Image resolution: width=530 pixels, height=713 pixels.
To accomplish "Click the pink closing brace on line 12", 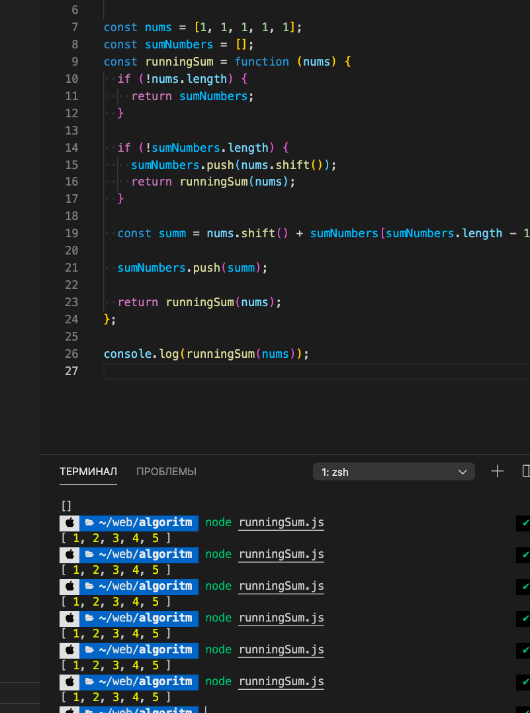I will click(120, 113).
